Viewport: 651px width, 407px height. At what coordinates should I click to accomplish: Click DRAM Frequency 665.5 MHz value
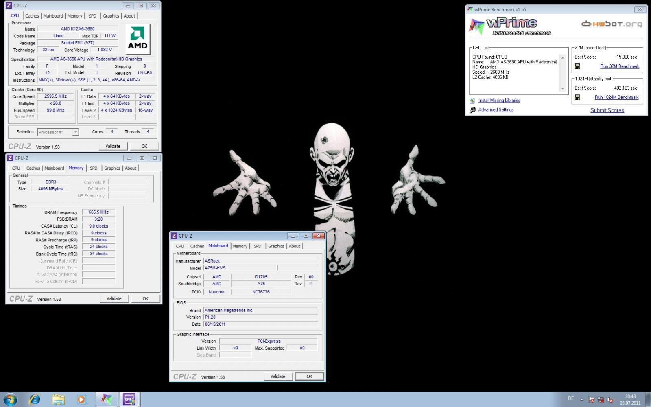point(98,212)
